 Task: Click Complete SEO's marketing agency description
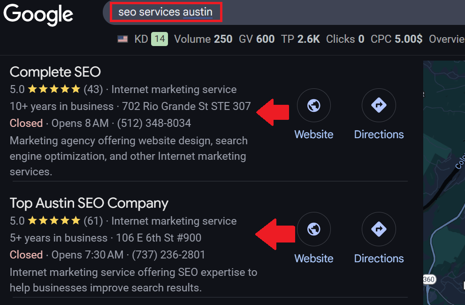tap(129, 156)
